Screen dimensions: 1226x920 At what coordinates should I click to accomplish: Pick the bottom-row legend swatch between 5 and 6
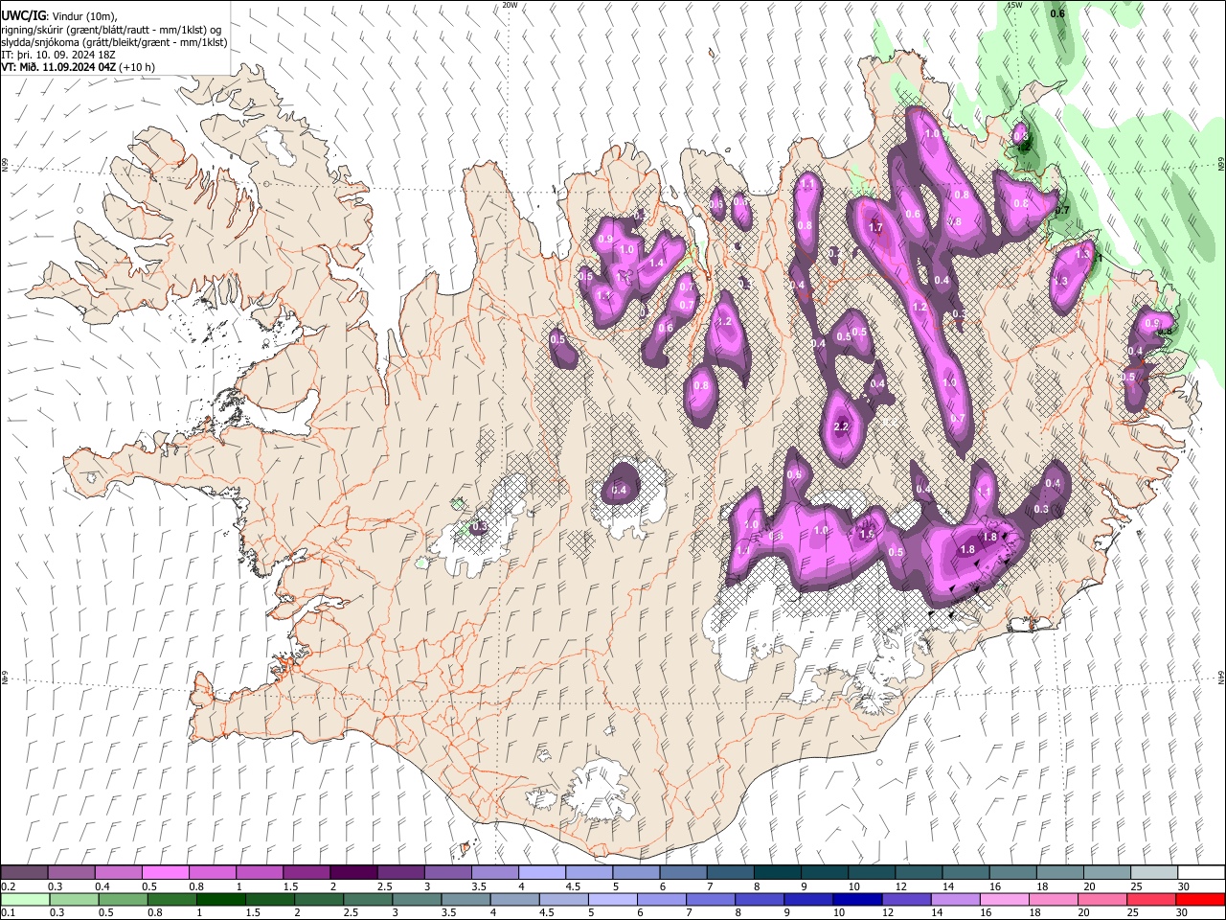tap(612, 900)
